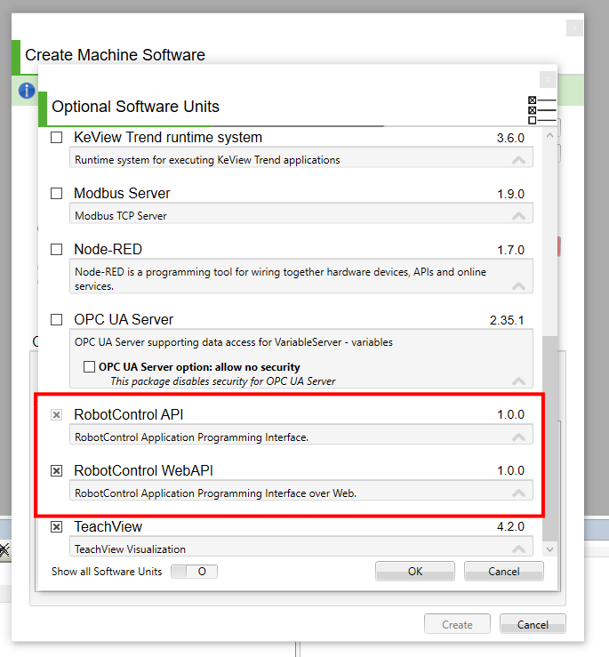Uncheck the TeachView checkbox
This screenshot has height=657, width=609.
tap(56, 526)
